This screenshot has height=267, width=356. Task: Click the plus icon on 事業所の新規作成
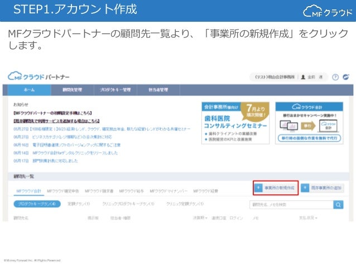coord(258,188)
